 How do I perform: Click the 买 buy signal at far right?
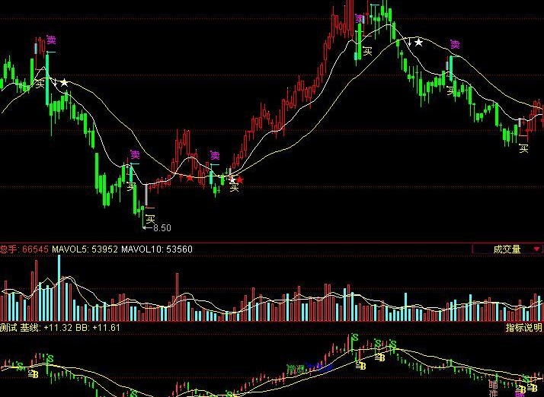point(523,148)
